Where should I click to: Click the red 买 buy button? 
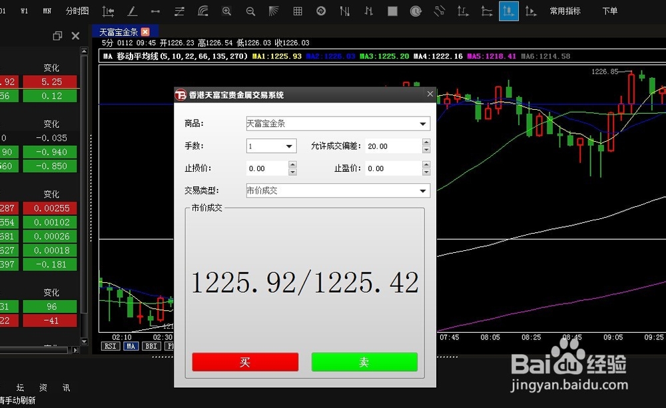245,362
